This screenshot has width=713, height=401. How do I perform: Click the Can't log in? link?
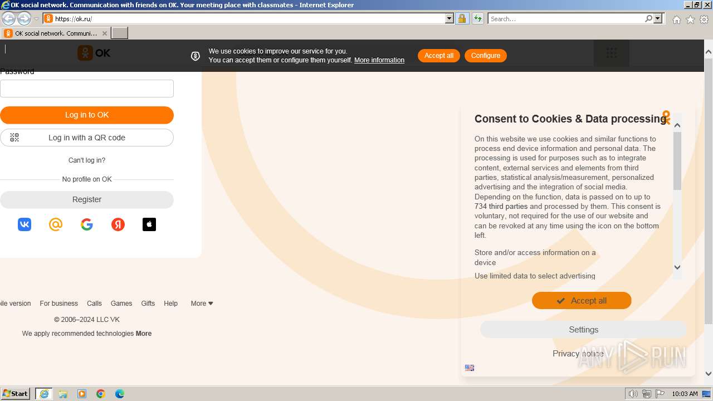pos(87,160)
